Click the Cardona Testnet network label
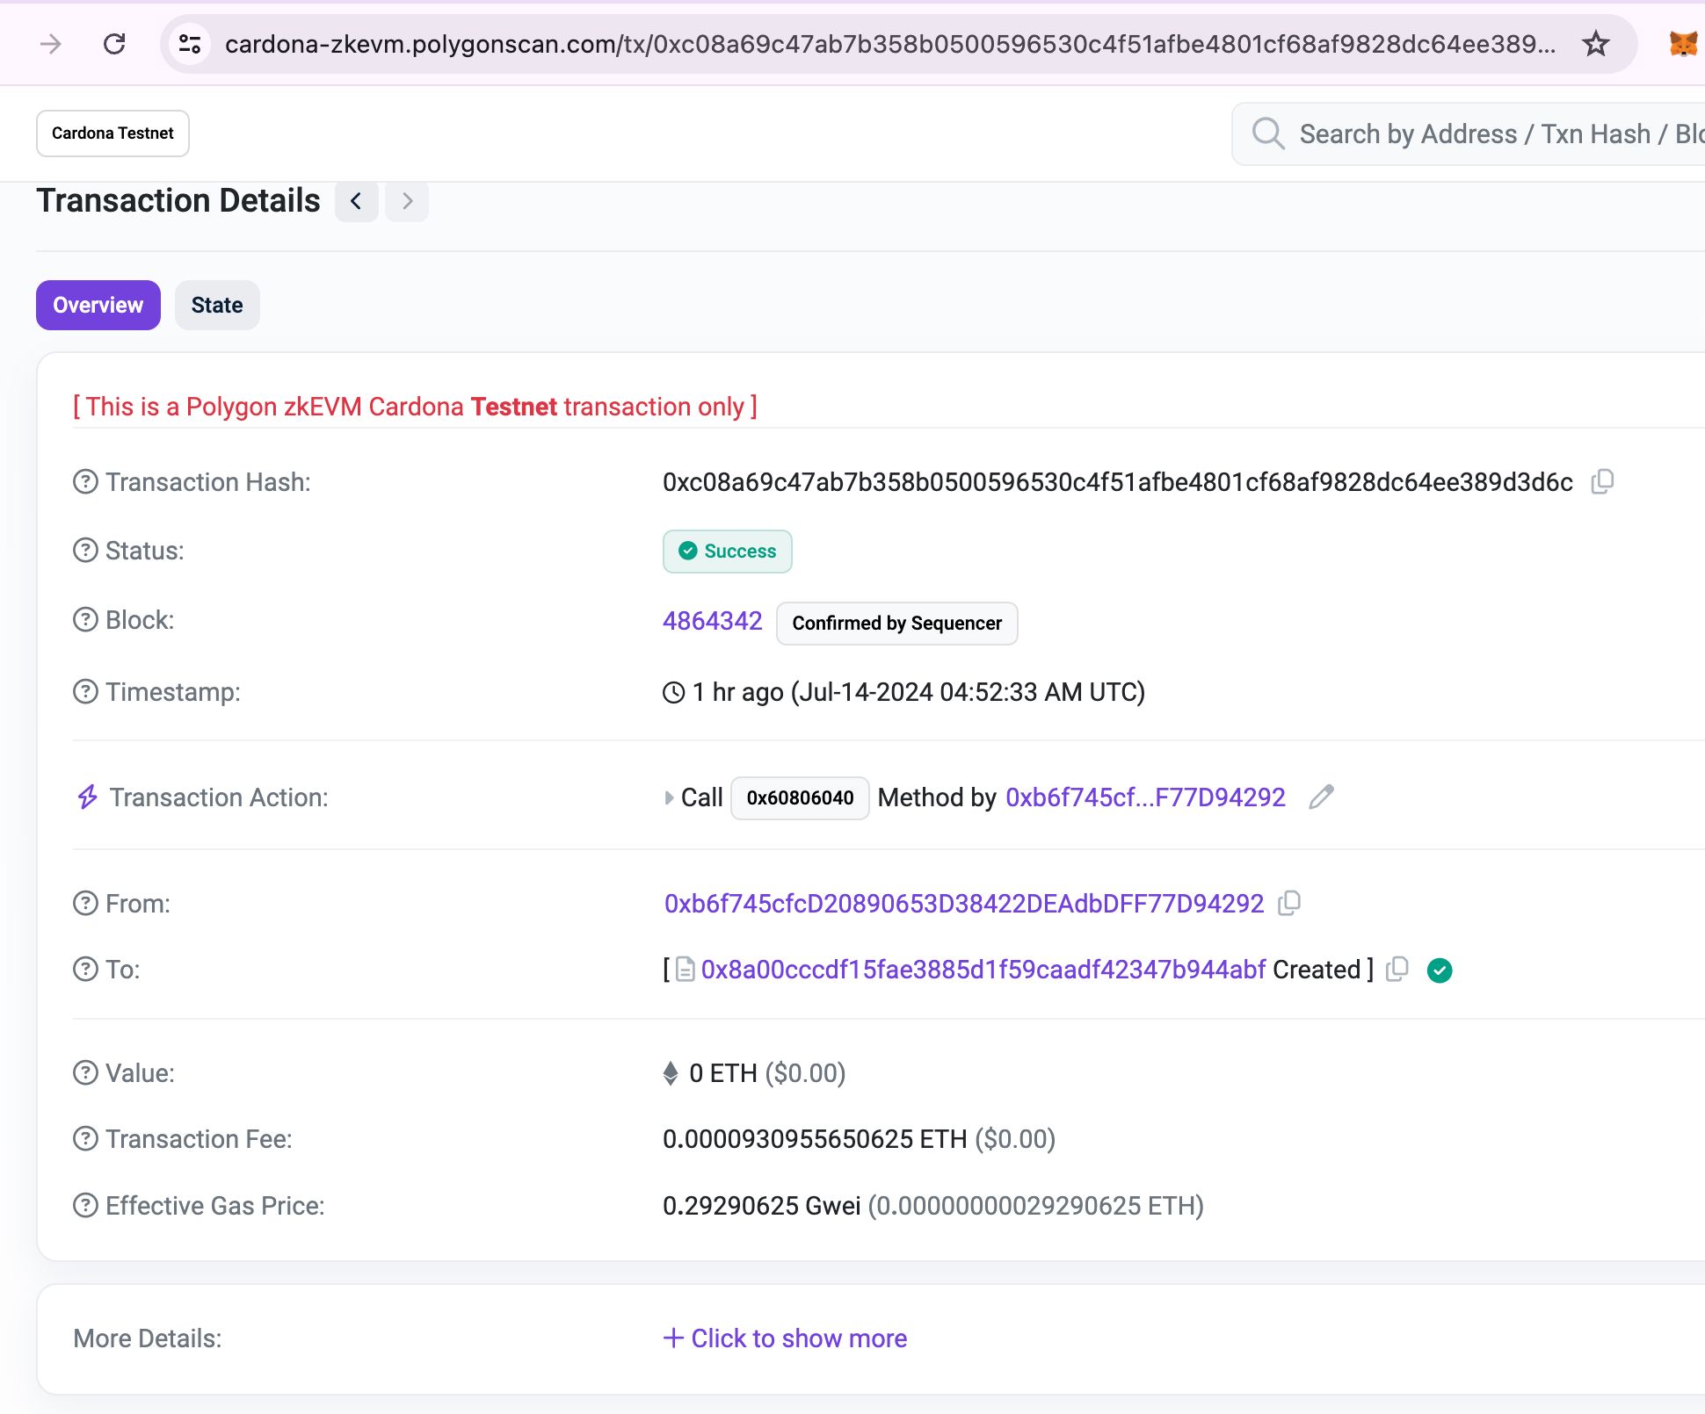The width and height of the screenshot is (1705, 1414). click(x=113, y=132)
